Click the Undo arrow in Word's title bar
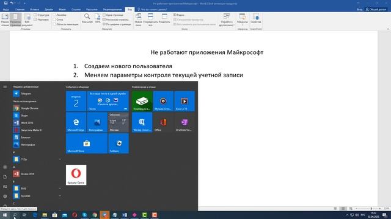This screenshot has height=219, width=391. [12, 3]
